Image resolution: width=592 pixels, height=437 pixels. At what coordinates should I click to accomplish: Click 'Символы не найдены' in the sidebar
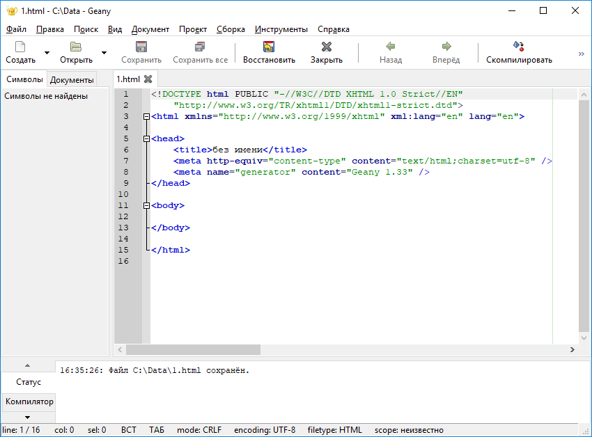pos(46,96)
